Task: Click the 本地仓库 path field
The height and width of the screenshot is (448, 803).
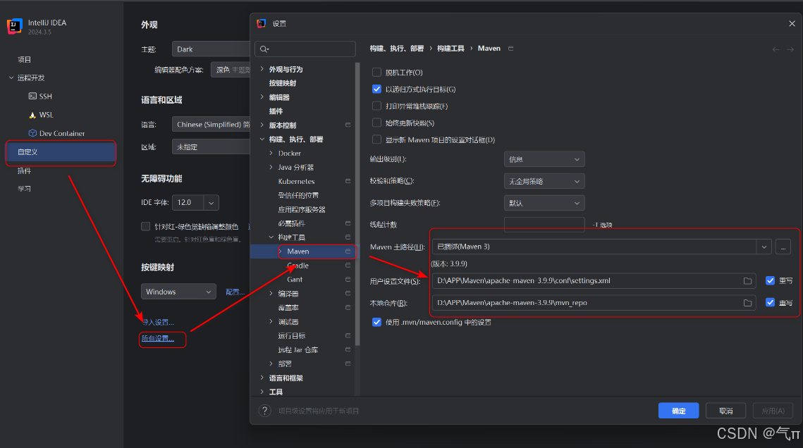Action: point(594,303)
